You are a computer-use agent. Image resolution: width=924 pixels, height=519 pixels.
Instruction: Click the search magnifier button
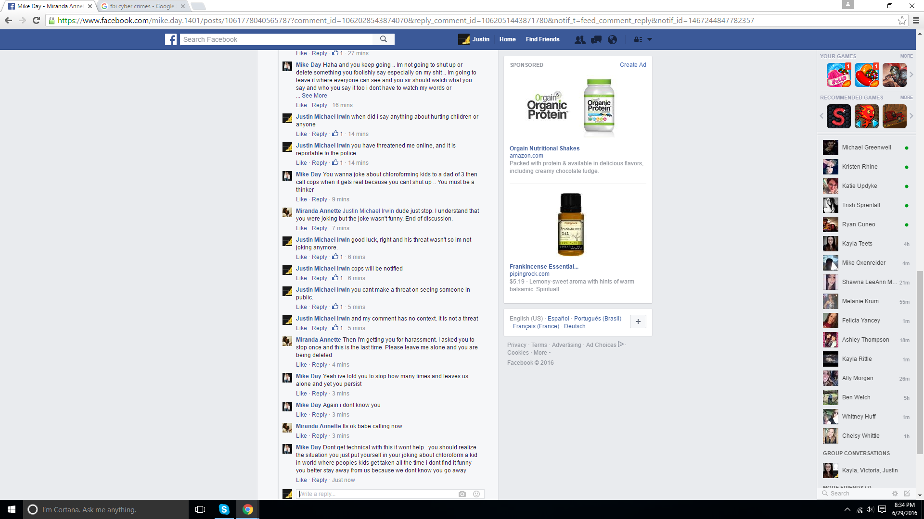384,39
